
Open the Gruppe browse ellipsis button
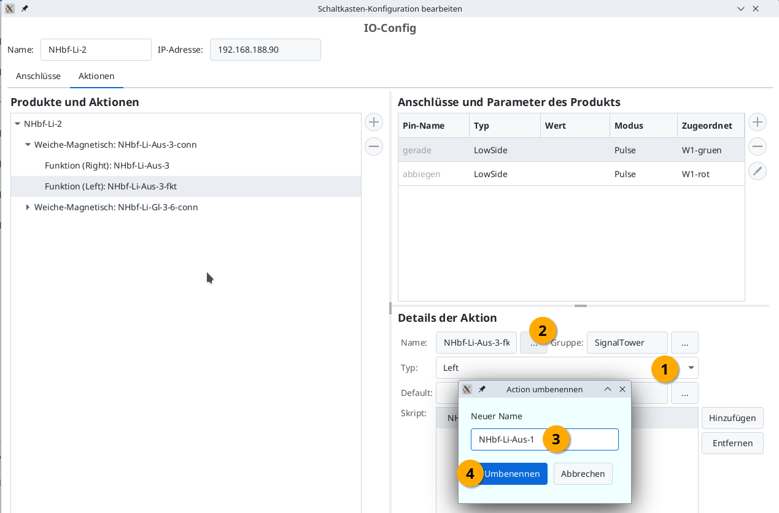click(684, 343)
